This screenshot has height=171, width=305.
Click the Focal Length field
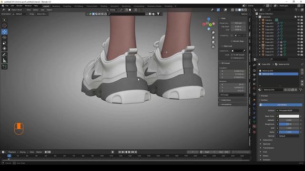point(238,23)
